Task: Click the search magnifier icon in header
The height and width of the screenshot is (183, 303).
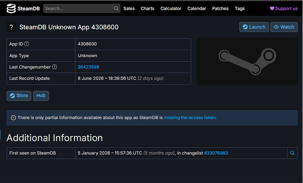Action: (116, 8)
